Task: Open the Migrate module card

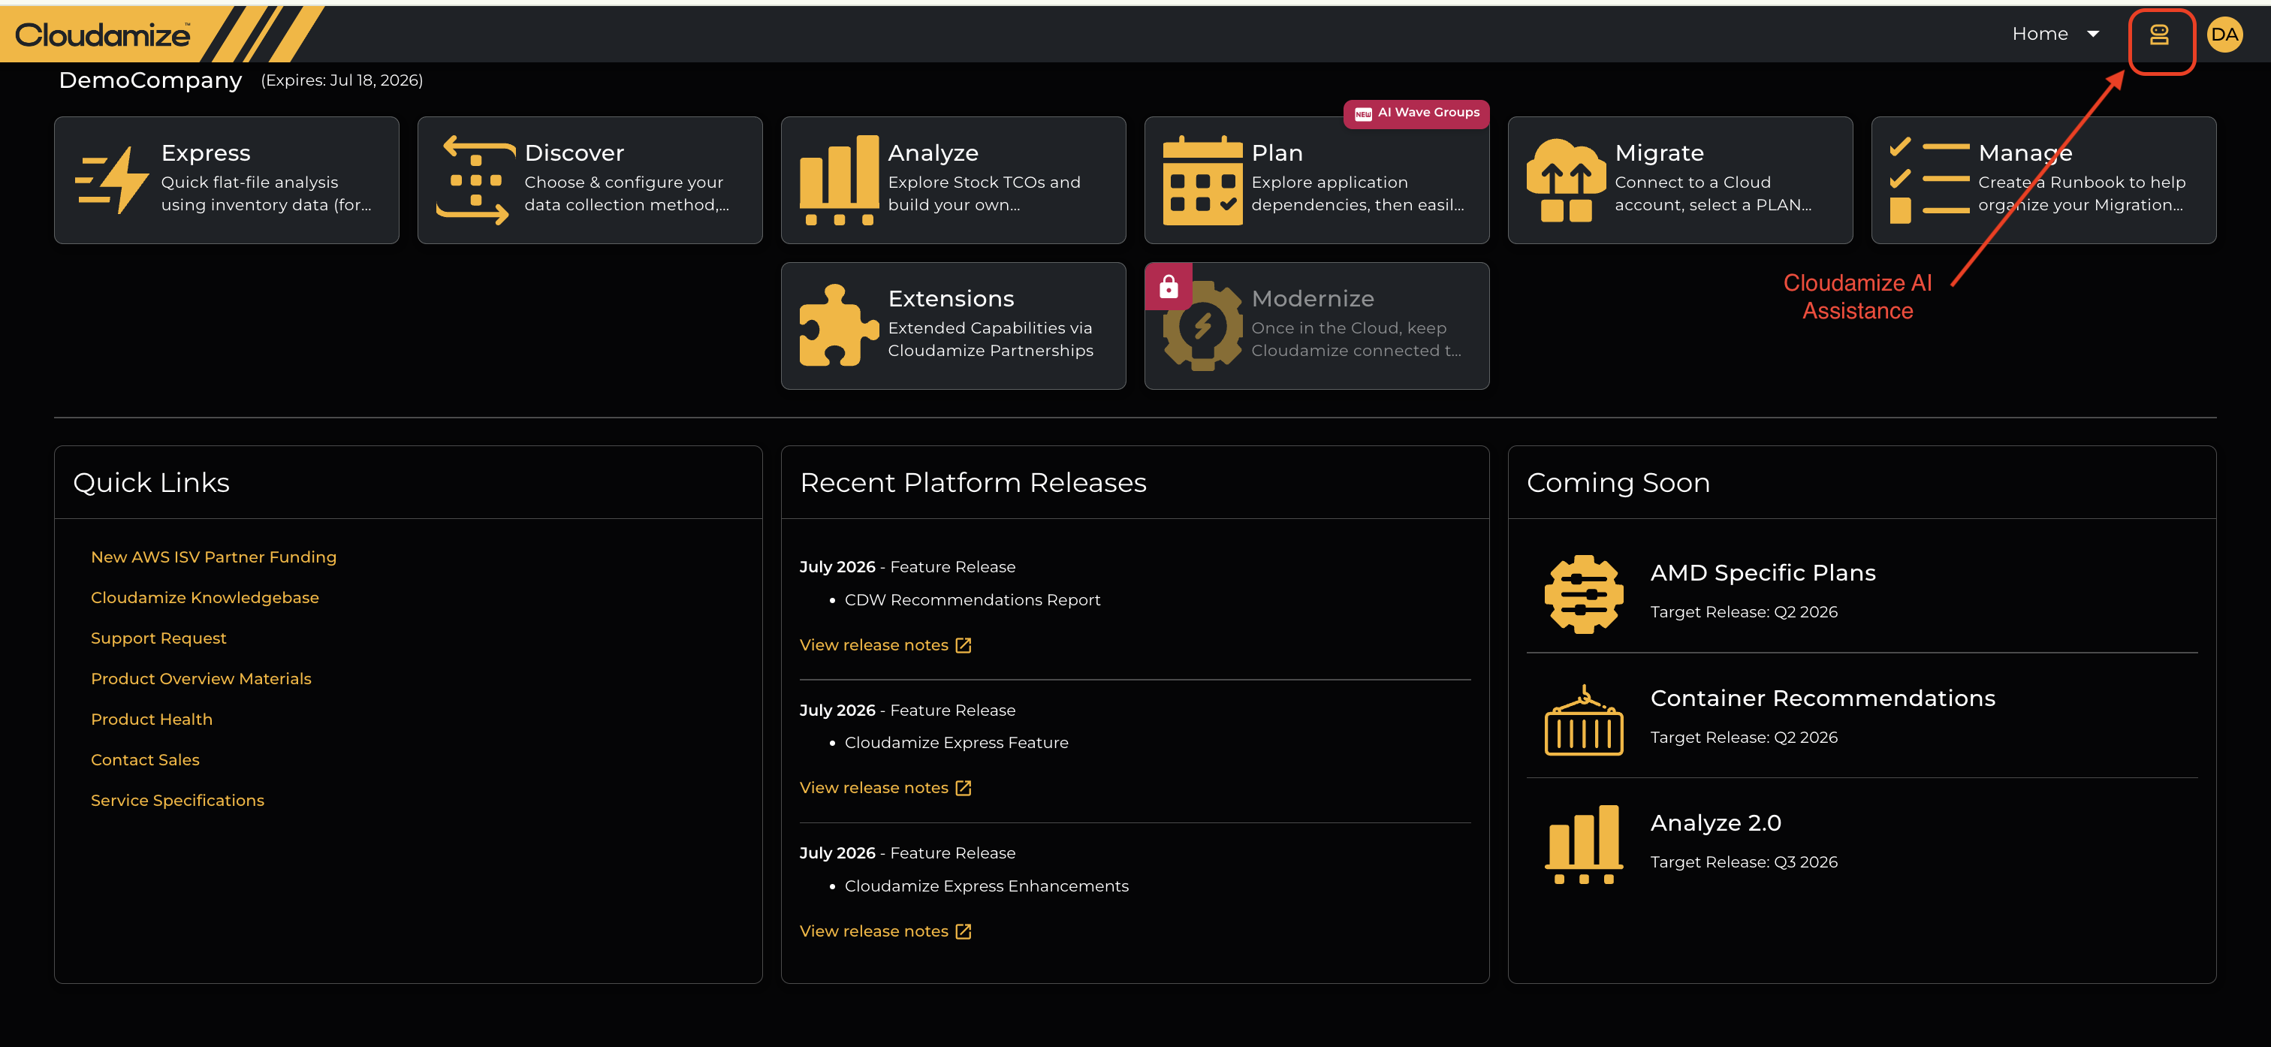Action: coord(1680,180)
